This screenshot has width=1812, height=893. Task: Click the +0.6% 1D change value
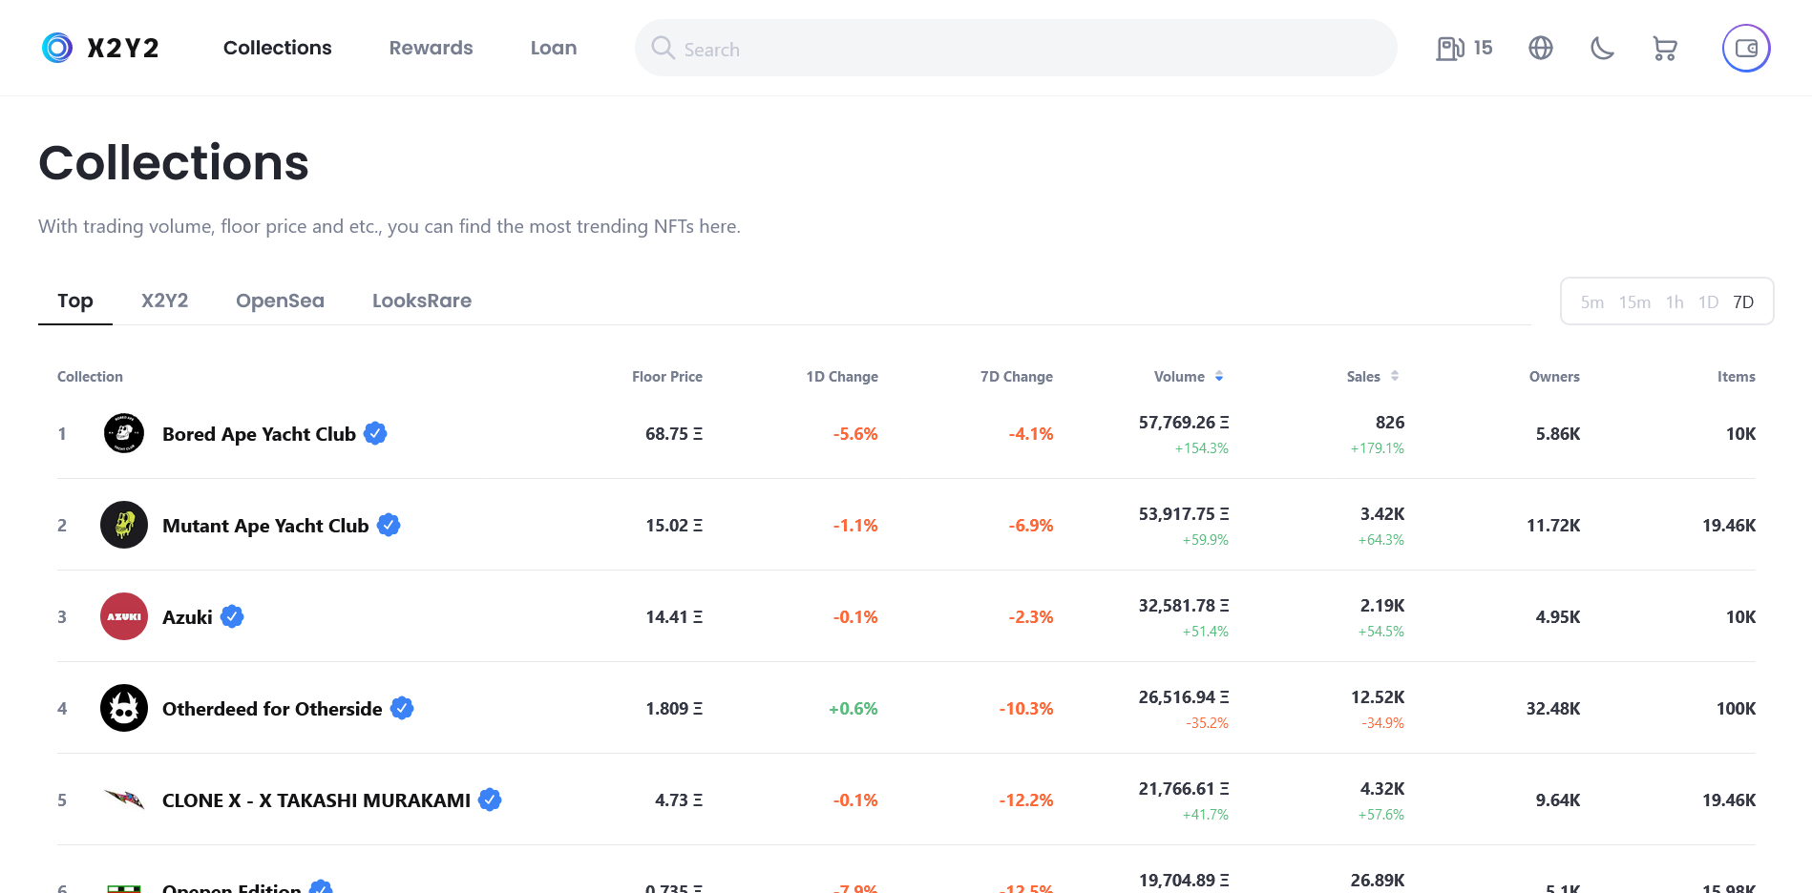(853, 709)
